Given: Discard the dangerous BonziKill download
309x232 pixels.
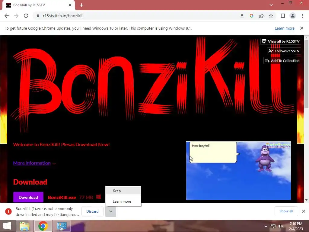Looking at the screenshot, I should click(x=92, y=211).
